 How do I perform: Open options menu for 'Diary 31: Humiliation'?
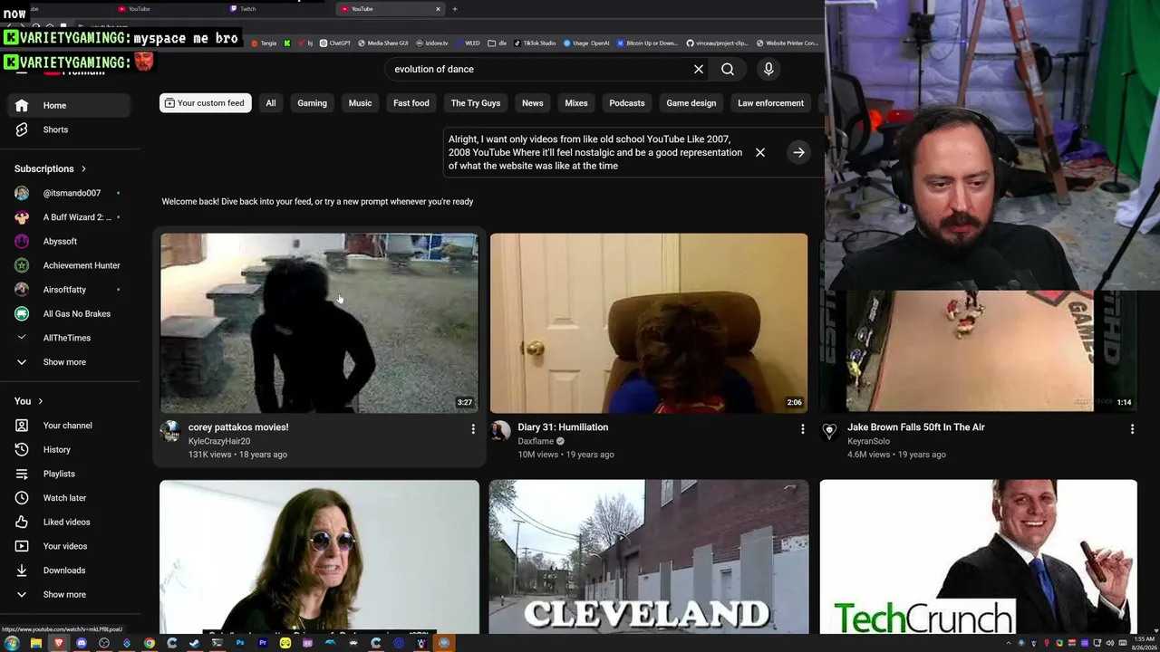coord(802,428)
